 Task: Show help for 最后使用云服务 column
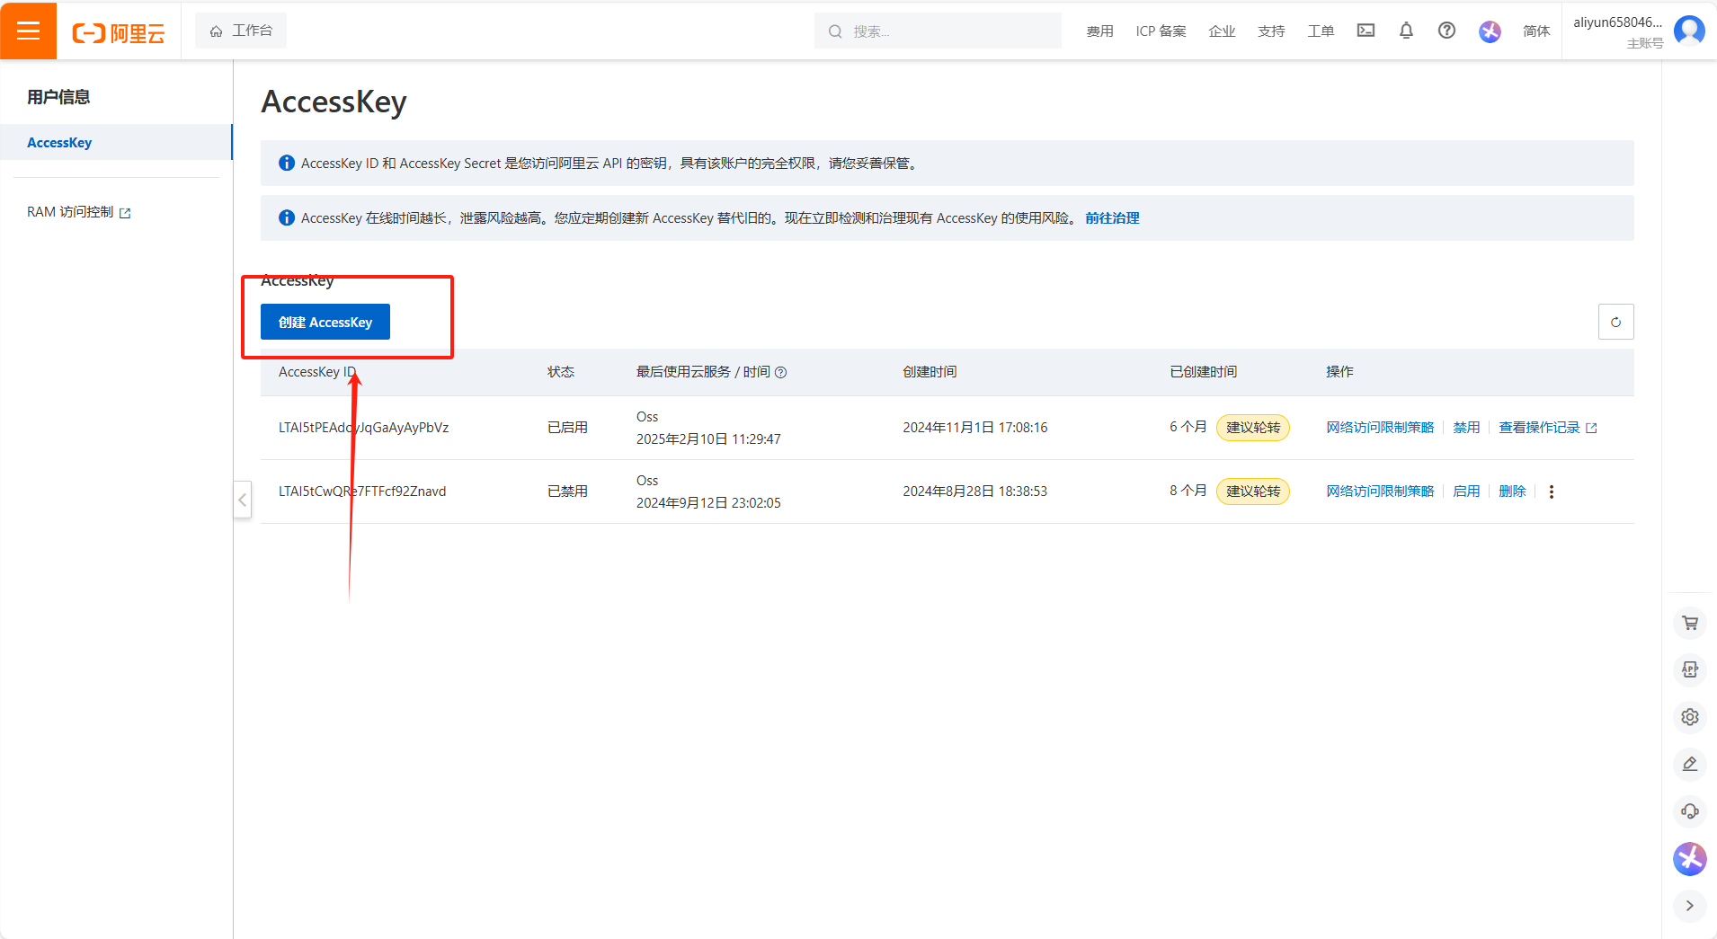(780, 372)
